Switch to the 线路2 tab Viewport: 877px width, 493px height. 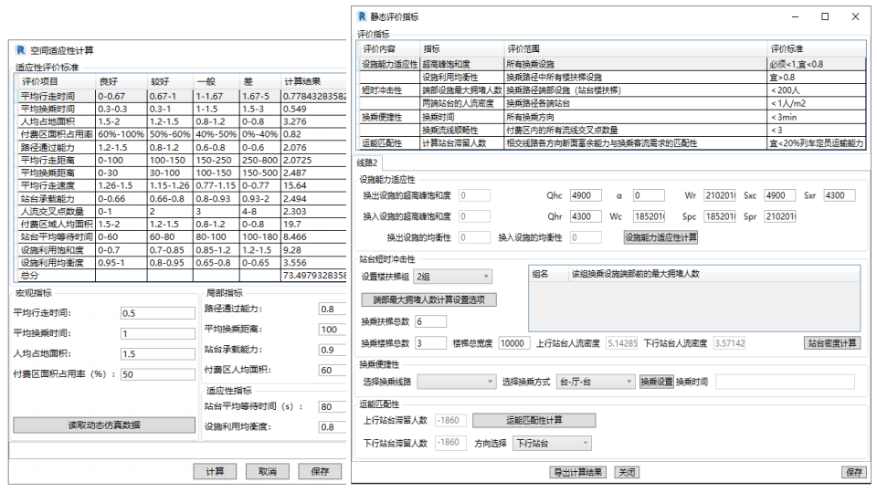pyautogui.click(x=367, y=163)
